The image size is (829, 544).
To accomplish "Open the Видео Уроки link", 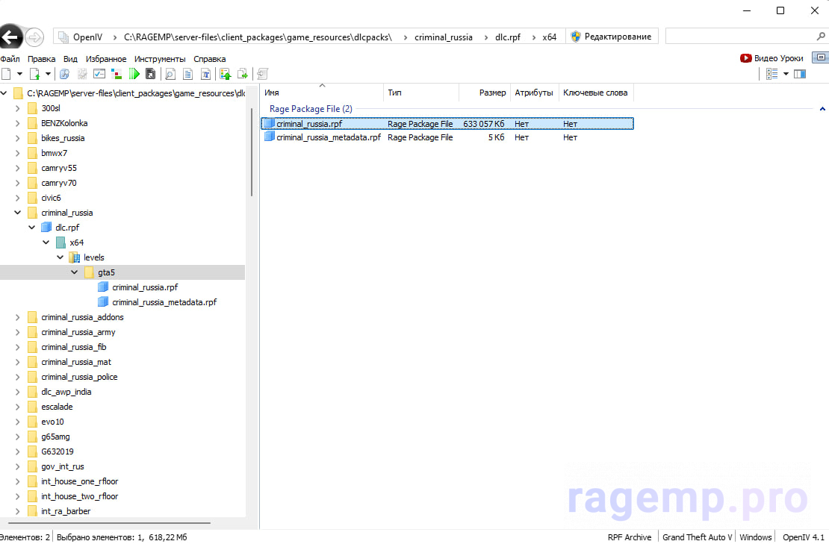I will point(778,58).
